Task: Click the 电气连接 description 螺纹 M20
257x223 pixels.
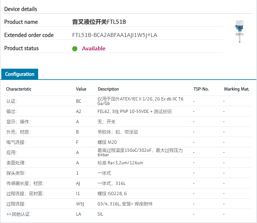Action: click(107, 142)
